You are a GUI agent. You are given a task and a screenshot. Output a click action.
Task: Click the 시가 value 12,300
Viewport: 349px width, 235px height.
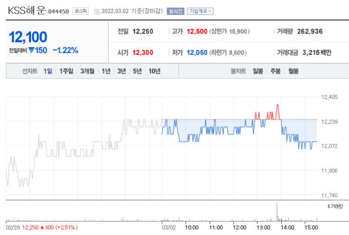tap(143, 53)
